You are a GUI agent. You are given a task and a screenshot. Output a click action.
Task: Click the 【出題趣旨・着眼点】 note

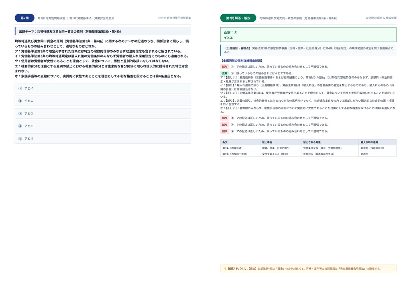pyautogui.click(x=308, y=50)
